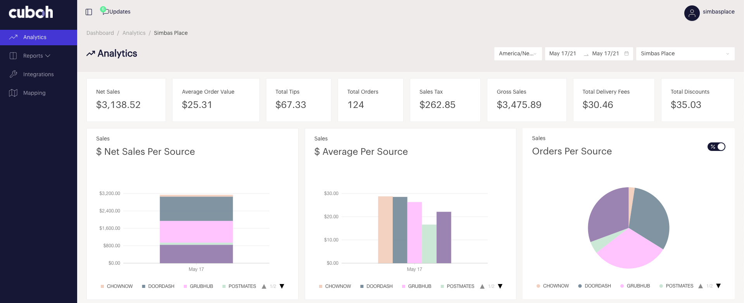The image size is (744, 303).
Task: Click the Integrations wrench icon
Action: 13,74
